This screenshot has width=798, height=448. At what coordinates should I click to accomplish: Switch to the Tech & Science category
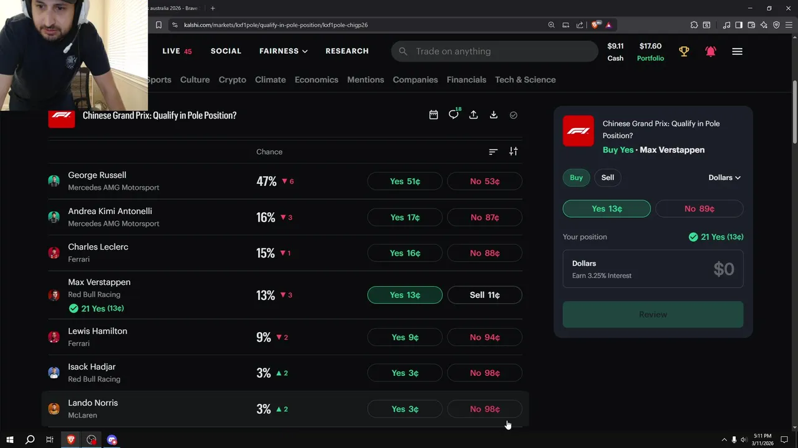[x=525, y=80]
